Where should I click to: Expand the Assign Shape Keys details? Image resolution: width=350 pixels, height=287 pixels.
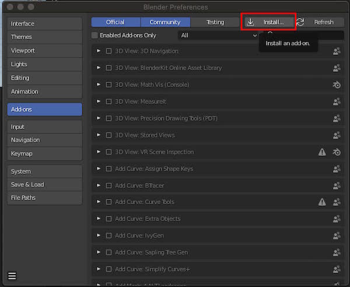(x=99, y=169)
